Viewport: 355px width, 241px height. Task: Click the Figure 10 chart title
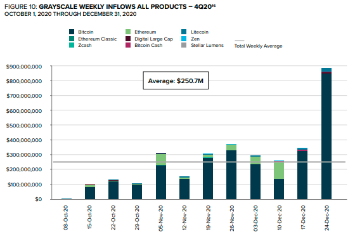[x=110, y=7]
